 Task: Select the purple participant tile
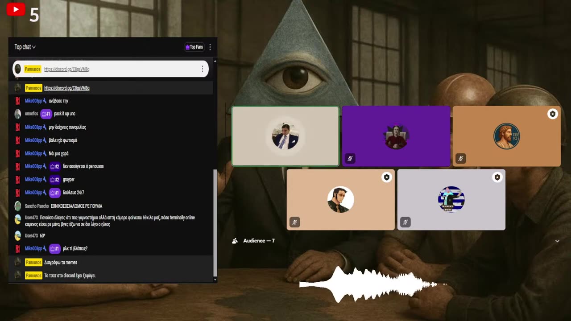pos(396,136)
